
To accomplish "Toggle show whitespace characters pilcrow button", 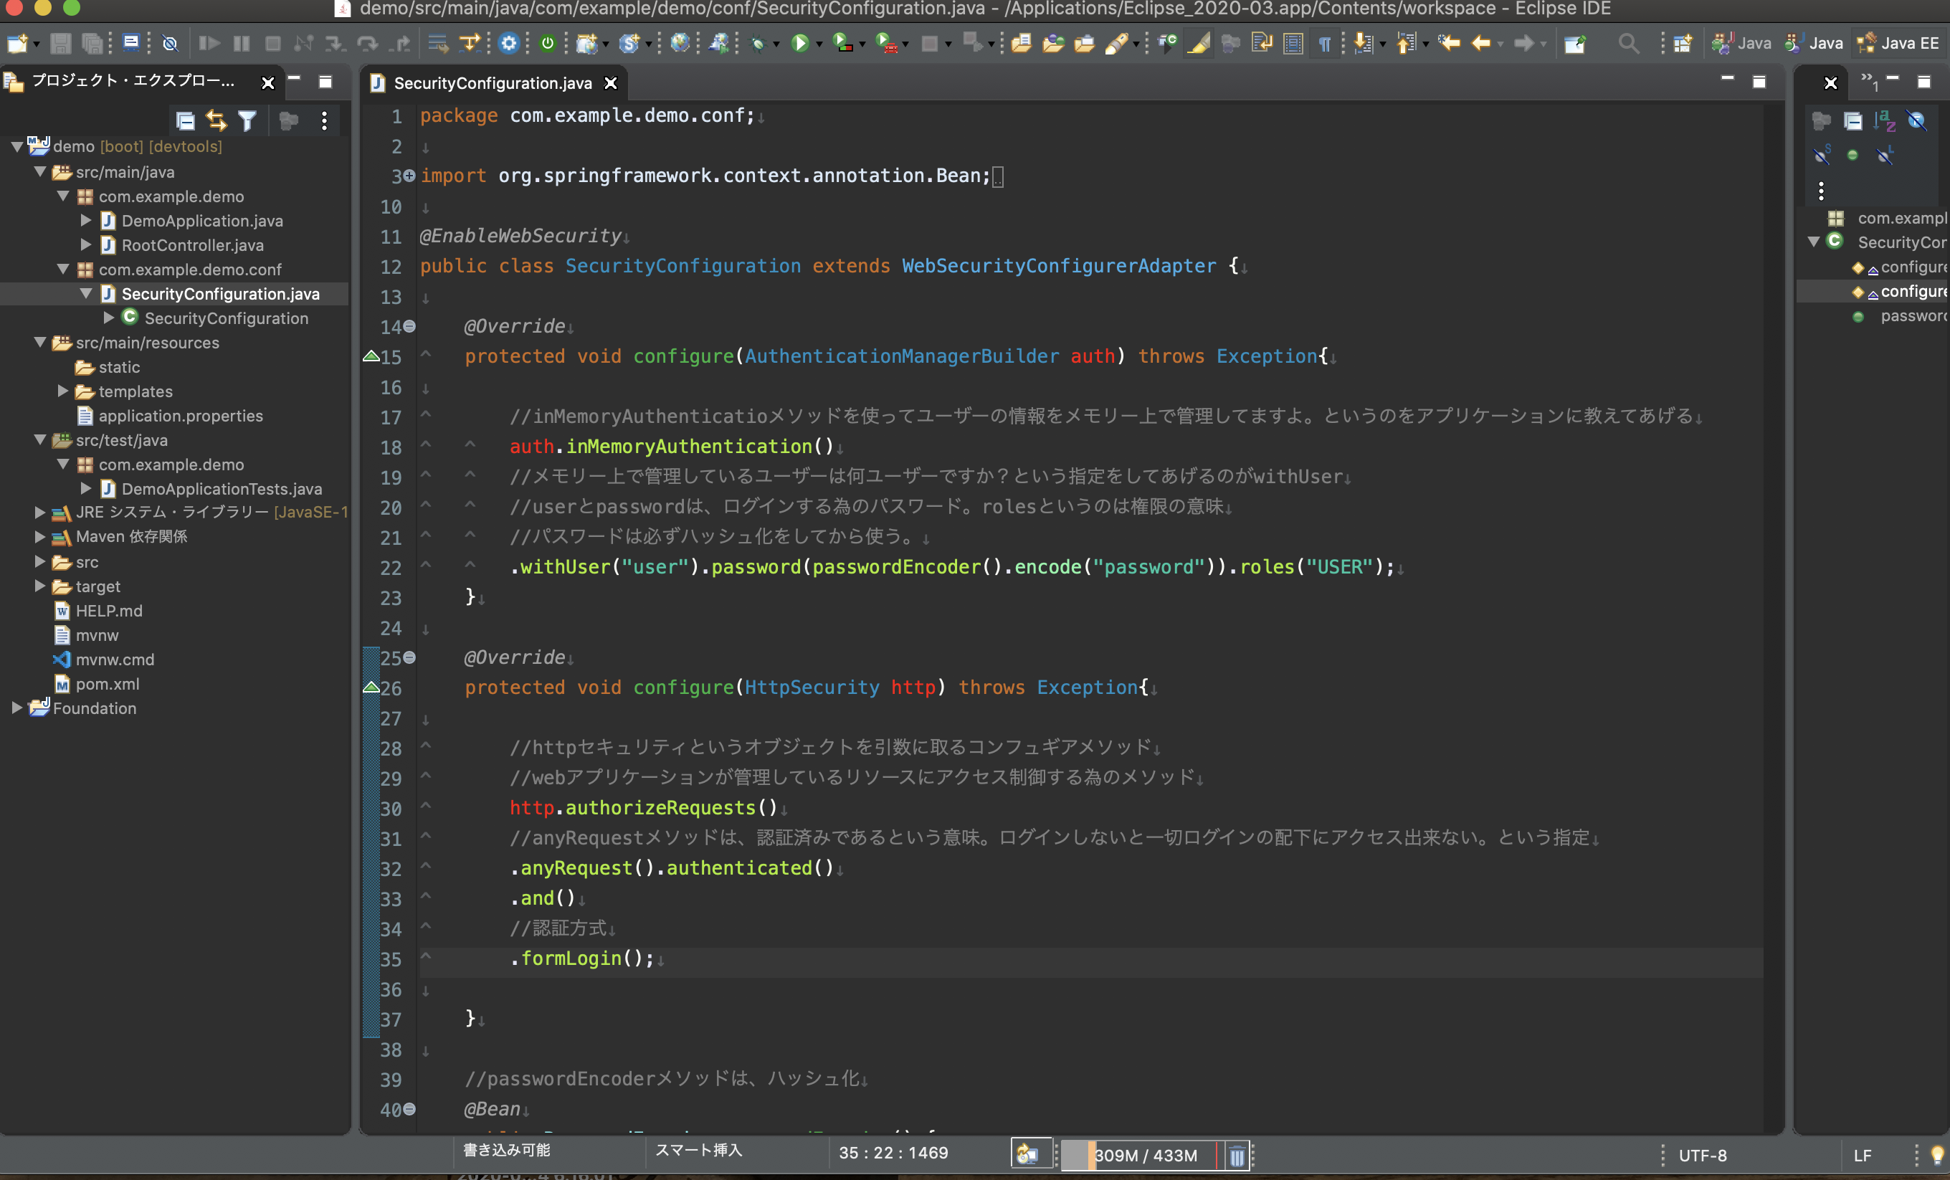I will (x=1325, y=44).
